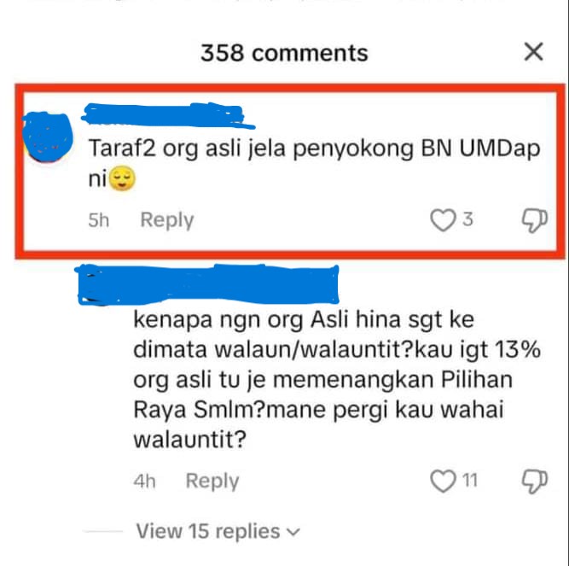The image size is (569, 566).
Task: Click the '358 comments' header
Action: [284, 53]
